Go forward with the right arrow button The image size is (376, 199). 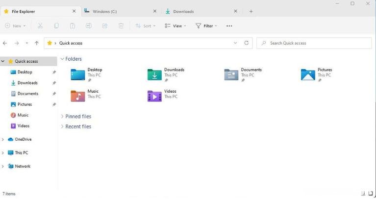pyautogui.click(x=17, y=43)
